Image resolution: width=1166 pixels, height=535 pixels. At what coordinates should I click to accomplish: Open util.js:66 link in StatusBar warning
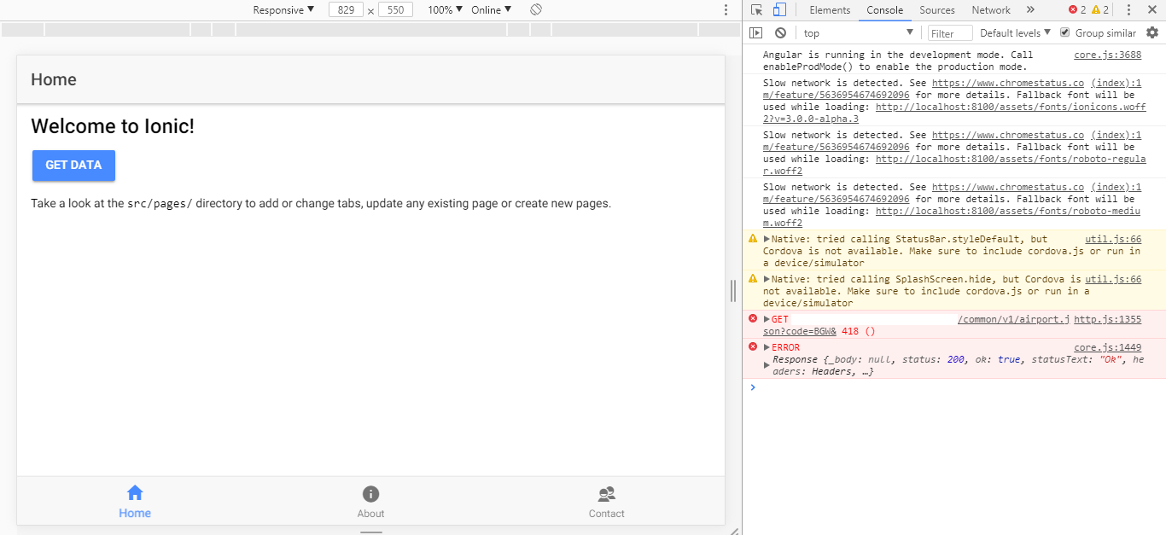point(1113,239)
